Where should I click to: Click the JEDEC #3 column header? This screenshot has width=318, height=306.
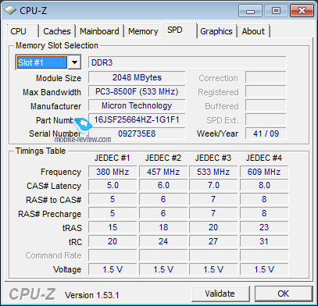click(x=213, y=158)
